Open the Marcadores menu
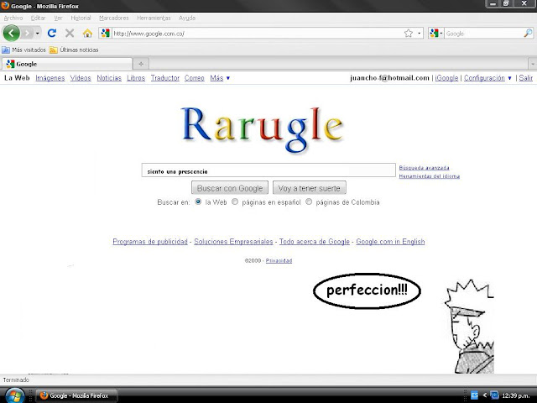 point(114,18)
